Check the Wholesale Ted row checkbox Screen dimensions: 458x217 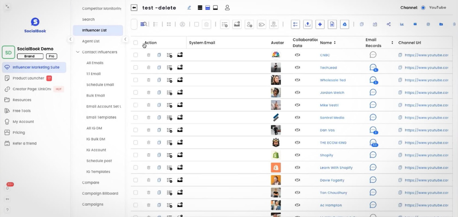pyautogui.click(x=136, y=80)
